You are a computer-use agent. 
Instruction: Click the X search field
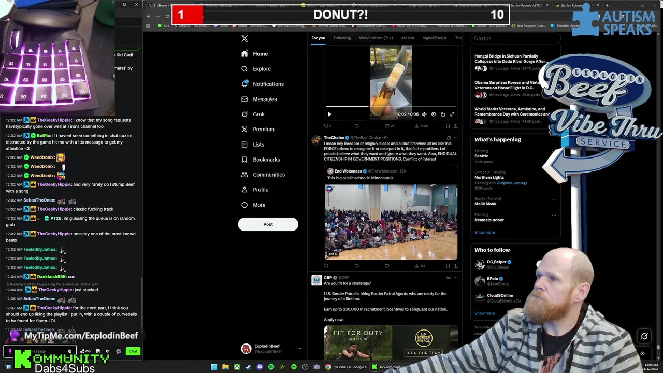515,38
